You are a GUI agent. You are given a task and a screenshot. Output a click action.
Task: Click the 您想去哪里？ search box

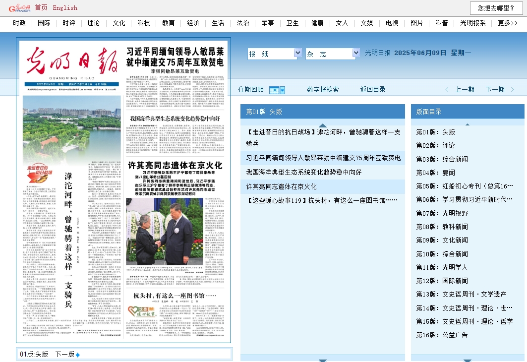point(496,8)
